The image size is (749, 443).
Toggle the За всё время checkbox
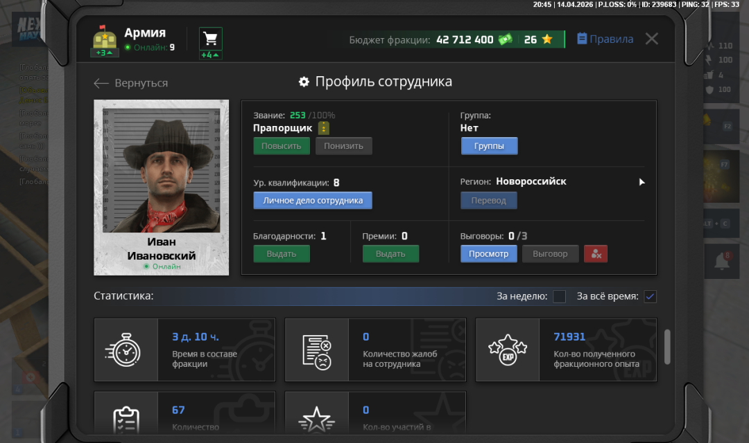coord(650,296)
